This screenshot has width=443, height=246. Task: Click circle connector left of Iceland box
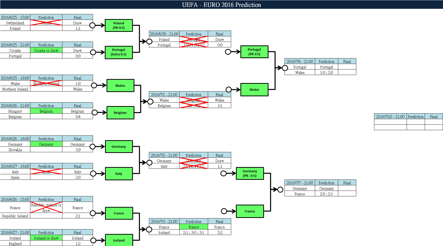click(93, 240)
